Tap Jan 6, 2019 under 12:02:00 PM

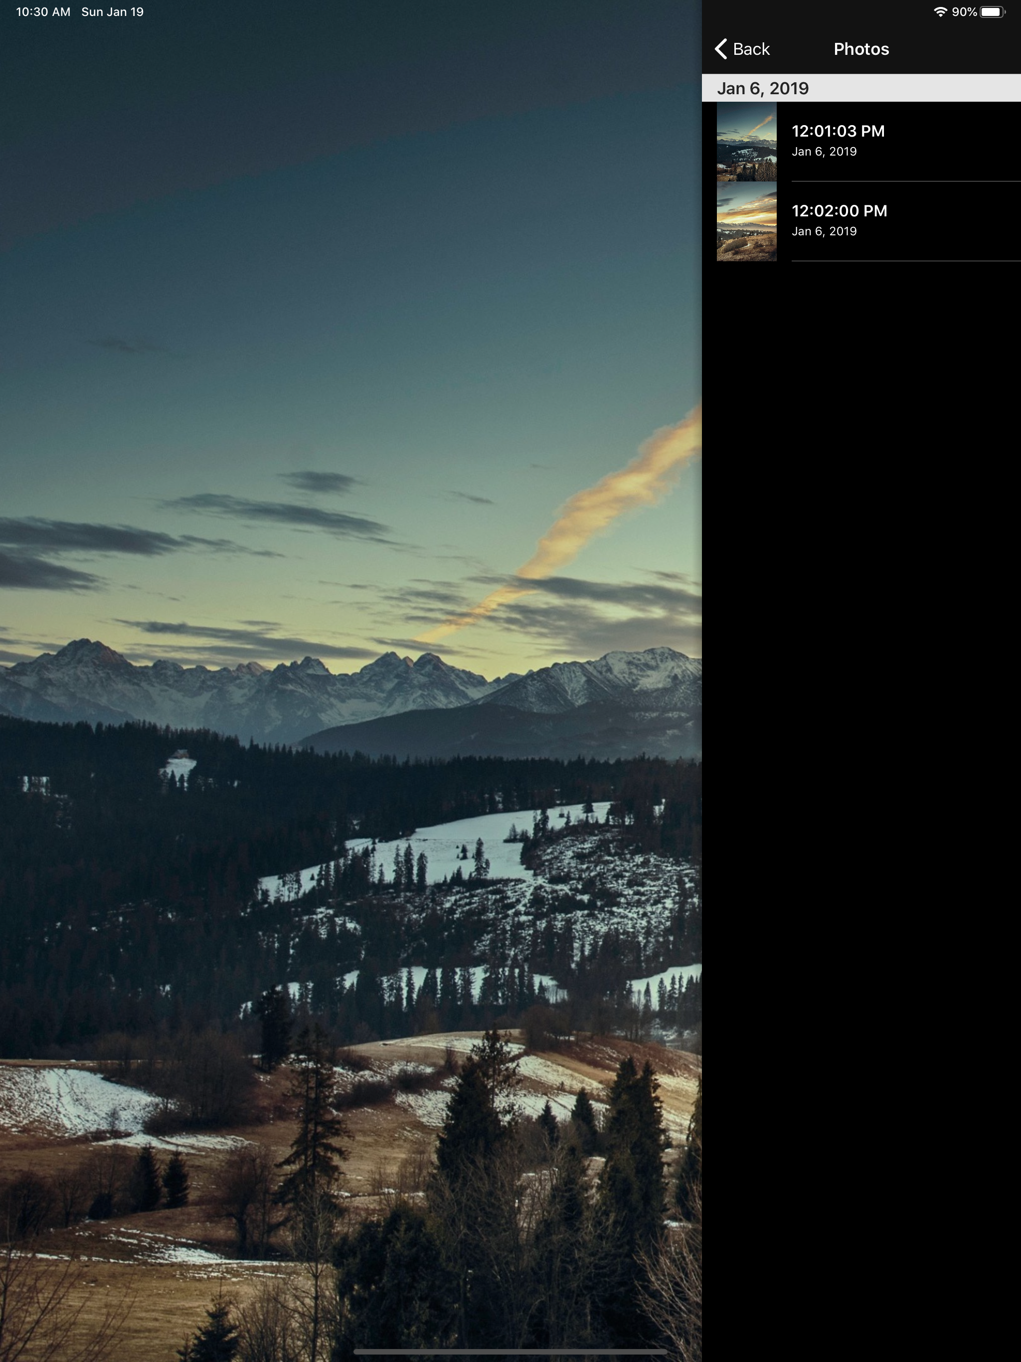point(824,231)
